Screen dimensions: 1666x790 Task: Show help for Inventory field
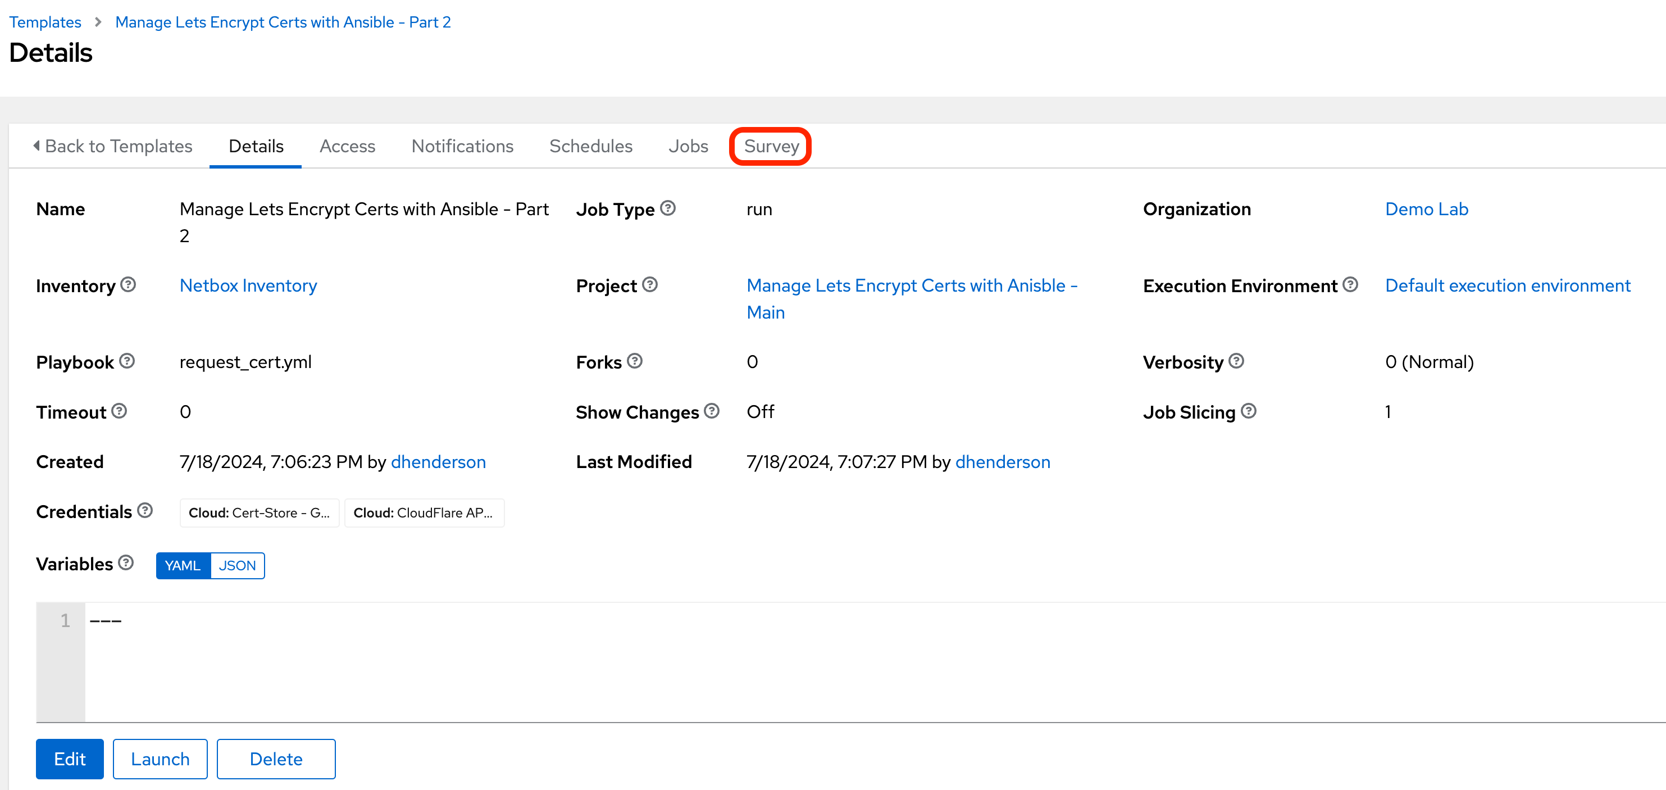(128, 285)
